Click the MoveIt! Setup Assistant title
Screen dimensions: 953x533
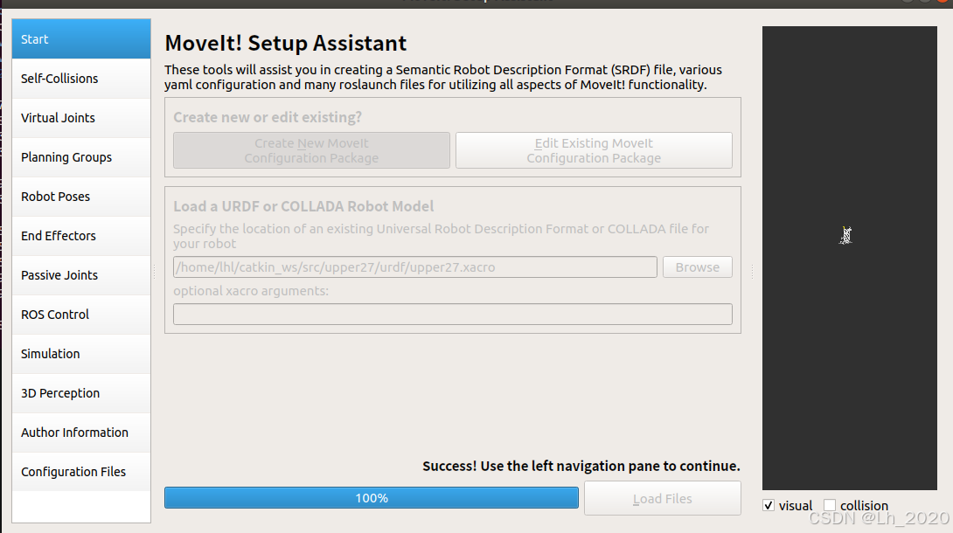click(x=286, y=43)
